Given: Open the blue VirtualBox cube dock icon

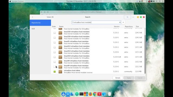Looking at the screenshot, I should tap(104, 94).
